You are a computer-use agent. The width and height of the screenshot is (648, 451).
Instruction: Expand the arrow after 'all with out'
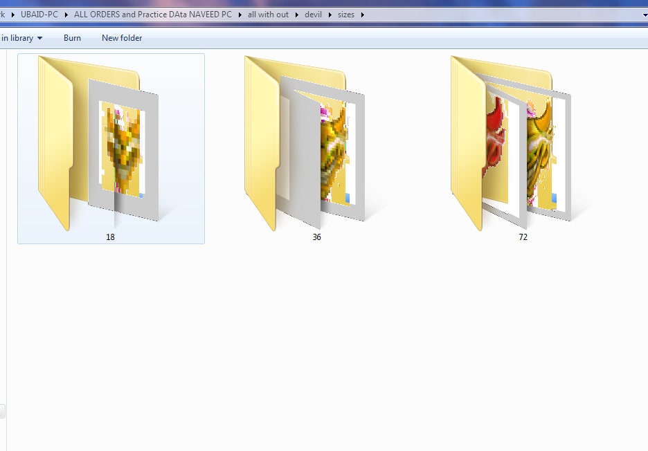click(297, 15)
